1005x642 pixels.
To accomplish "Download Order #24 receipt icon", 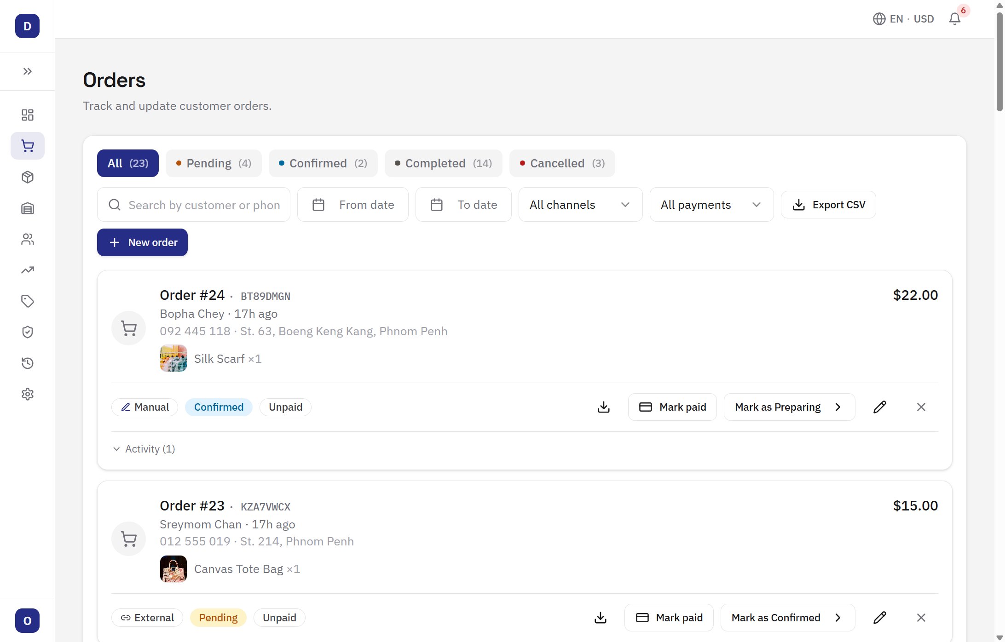I will pos(604,407).
